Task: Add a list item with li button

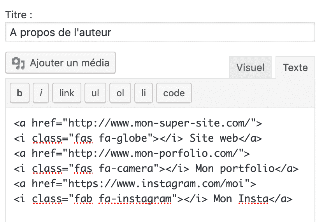Action: coord(144,93)
